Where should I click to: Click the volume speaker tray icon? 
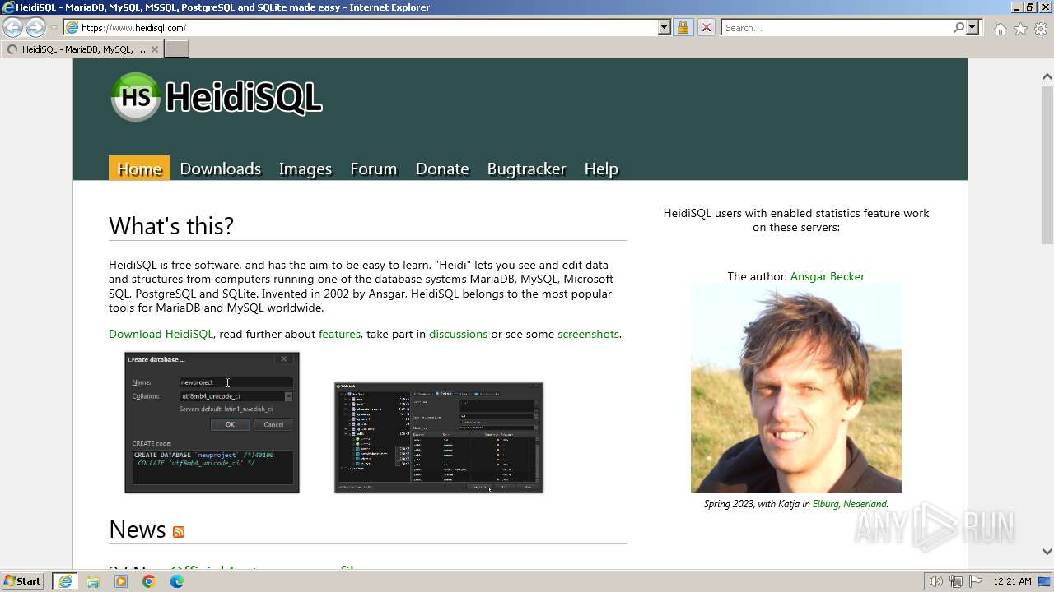(935, 581)
